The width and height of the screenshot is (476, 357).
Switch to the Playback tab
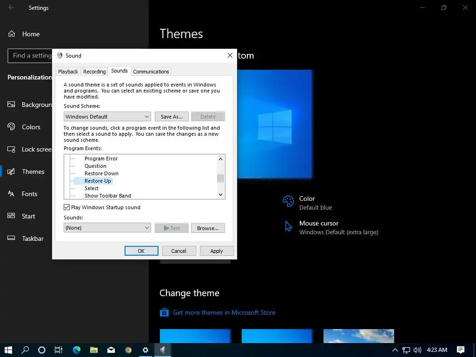[68, 71]
